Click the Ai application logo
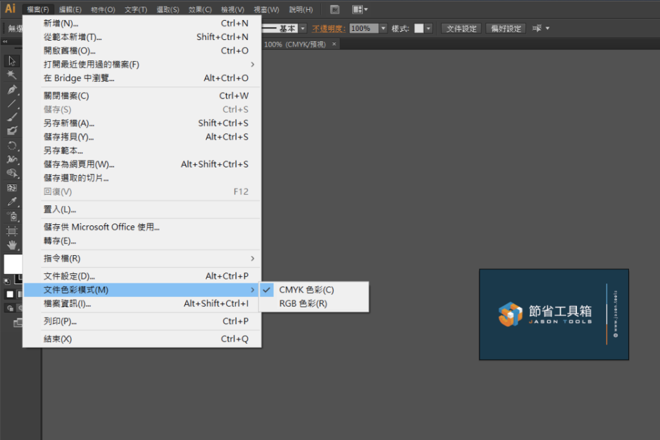This screenshot has height=440, width=660. point(10,8)
